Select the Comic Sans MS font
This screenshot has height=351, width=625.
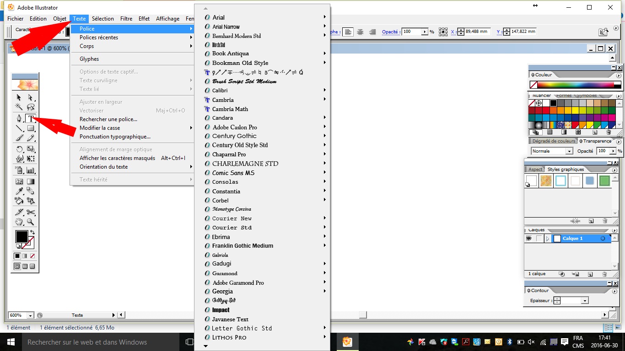(x=233, y=173)
